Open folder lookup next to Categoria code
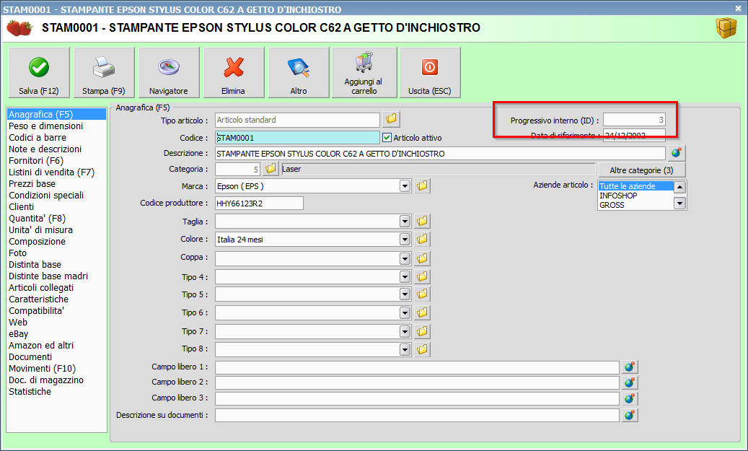 coord(270,168)
